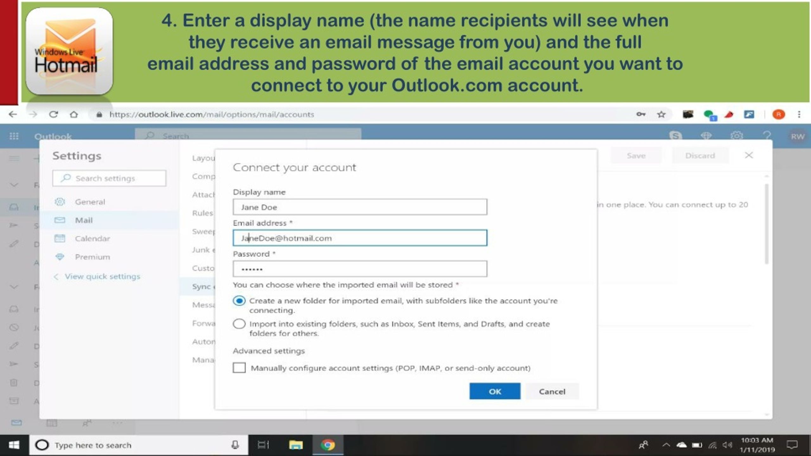811x456 pixels.
Task: Click the Save button in Settings
Action: [636, 155]
